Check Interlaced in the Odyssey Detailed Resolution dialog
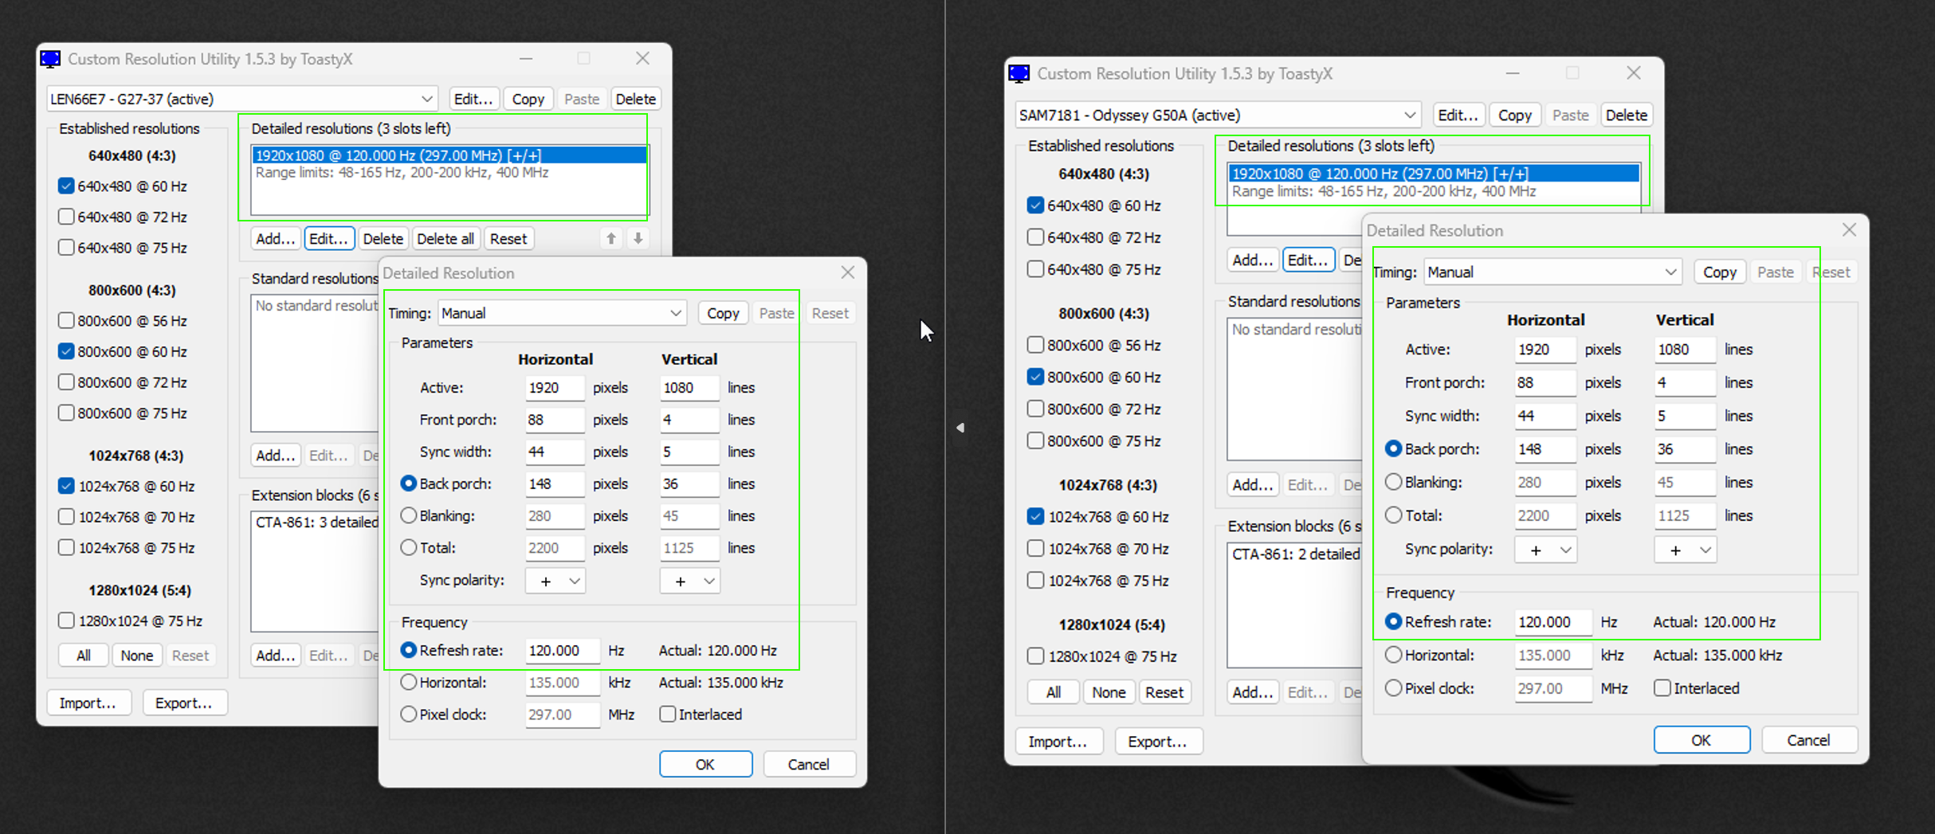Screen dimensions: 1935x834 tap(1662, 688)
